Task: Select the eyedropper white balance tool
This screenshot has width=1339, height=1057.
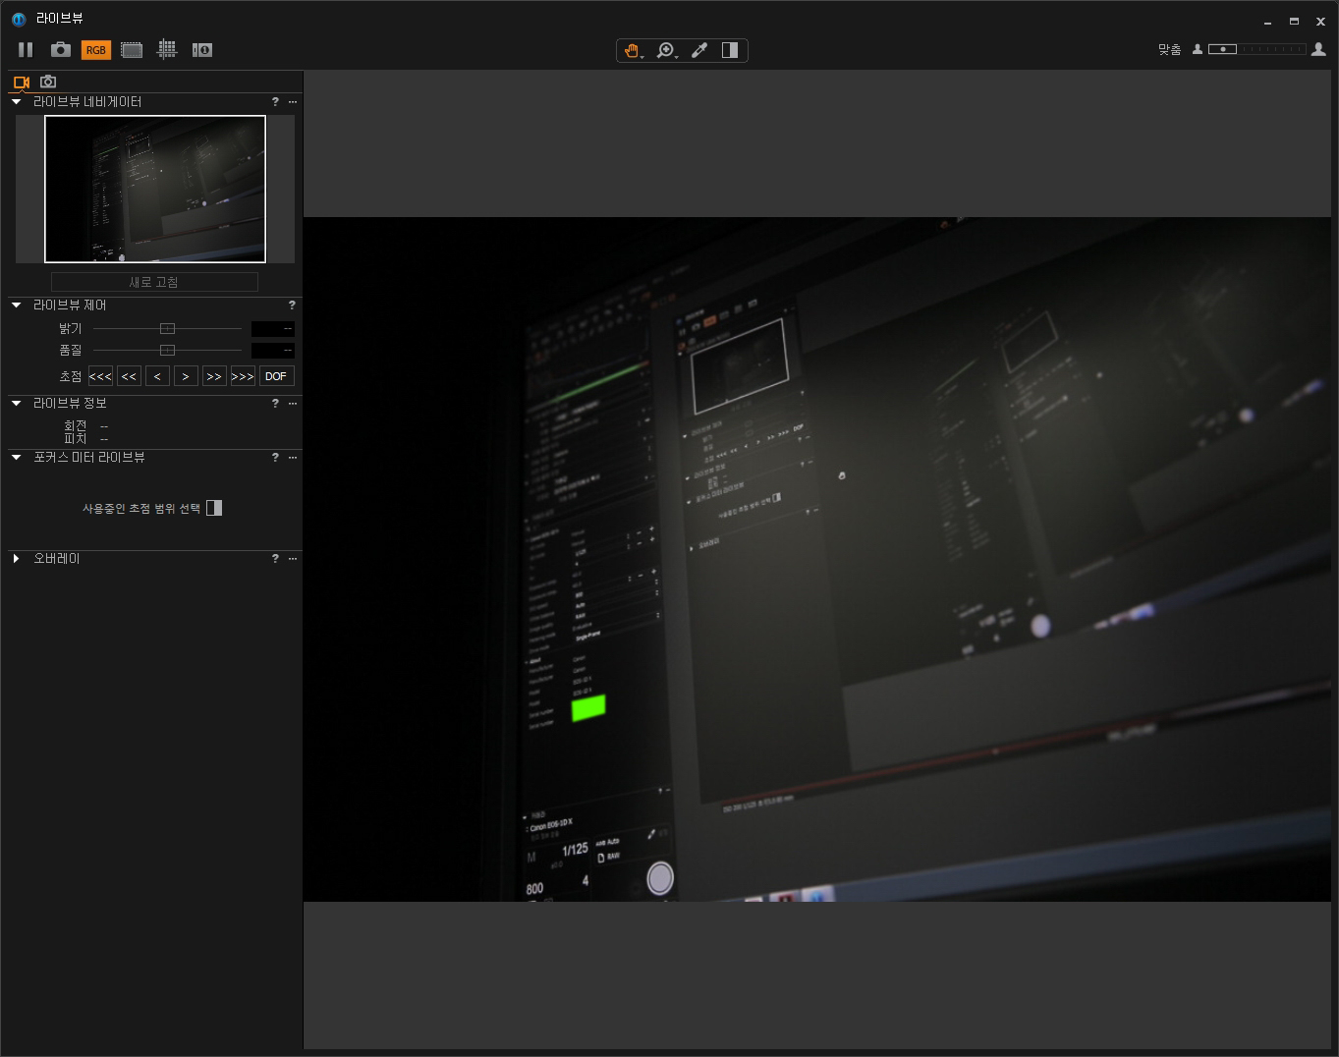Action: (699, 50)
